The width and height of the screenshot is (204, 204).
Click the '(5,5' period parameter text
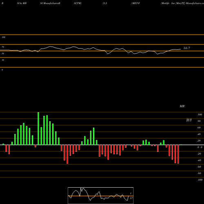coord(105,3)
